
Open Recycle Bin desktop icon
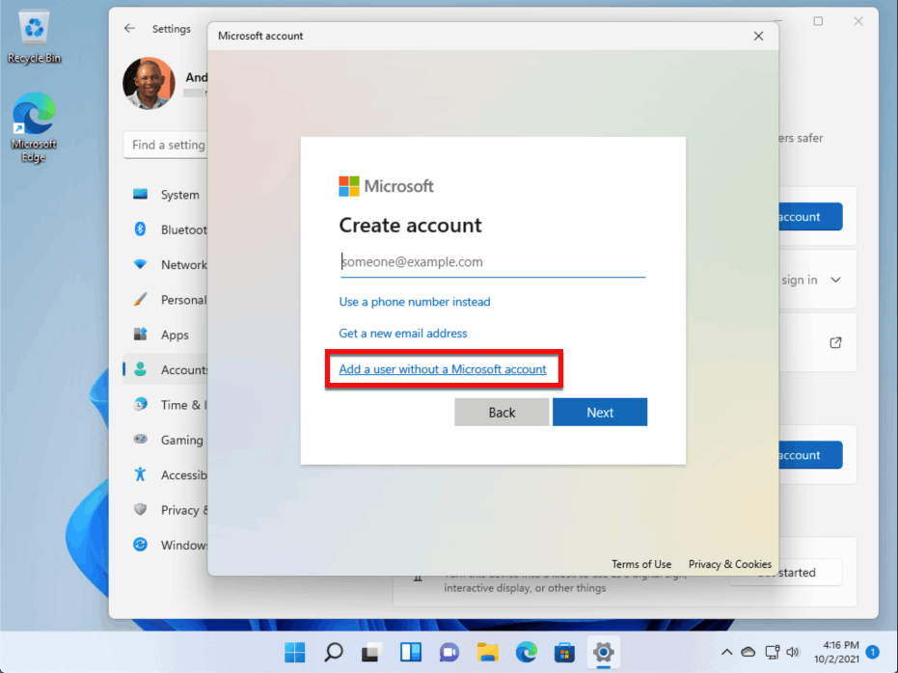[x=34, y=36]
